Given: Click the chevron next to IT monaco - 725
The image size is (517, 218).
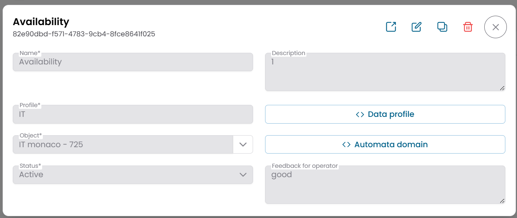Looking at the screenshot, I should tap(244, 144).
